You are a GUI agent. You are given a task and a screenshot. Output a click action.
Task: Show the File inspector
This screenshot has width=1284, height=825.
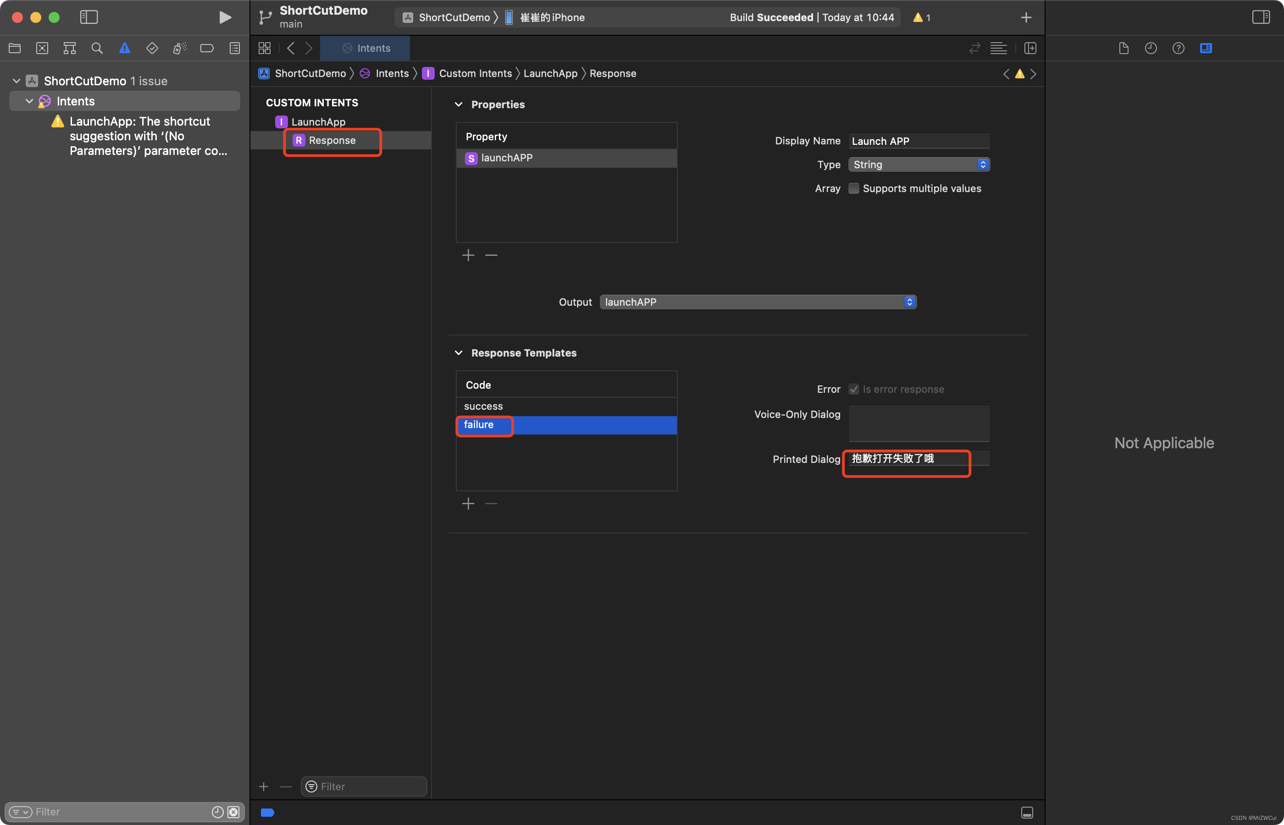pos(1124,48)
